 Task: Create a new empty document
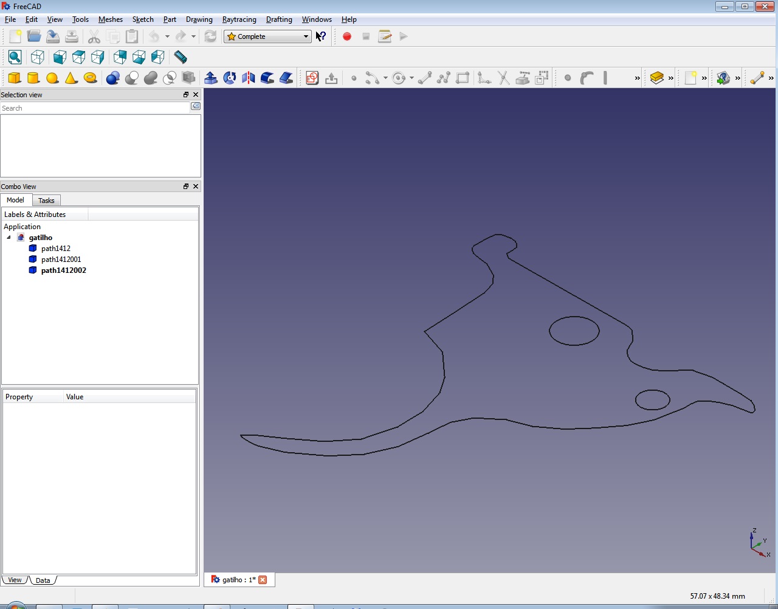[x=15, y=36]
